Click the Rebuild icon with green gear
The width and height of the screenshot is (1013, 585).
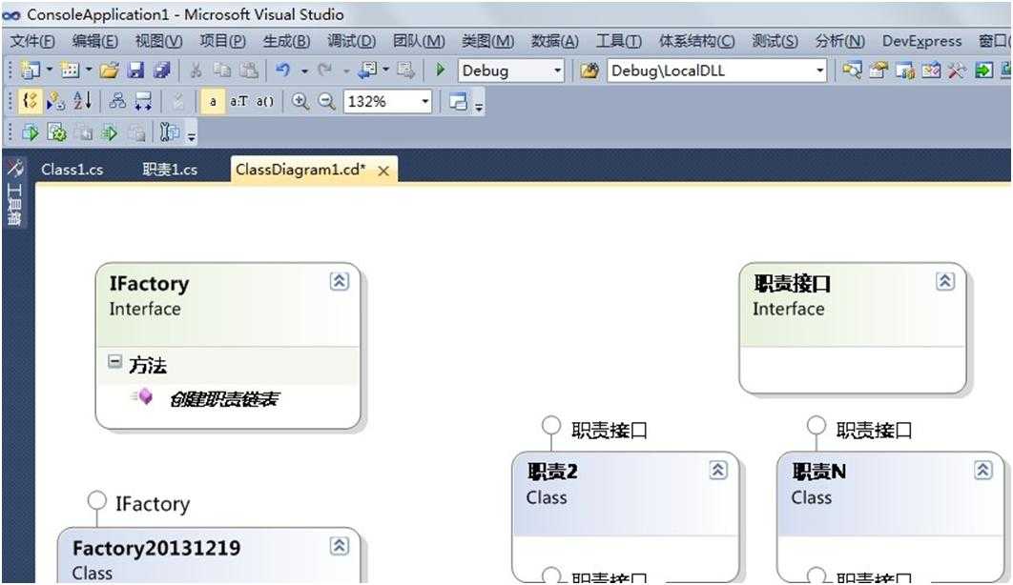pos(57,132)
